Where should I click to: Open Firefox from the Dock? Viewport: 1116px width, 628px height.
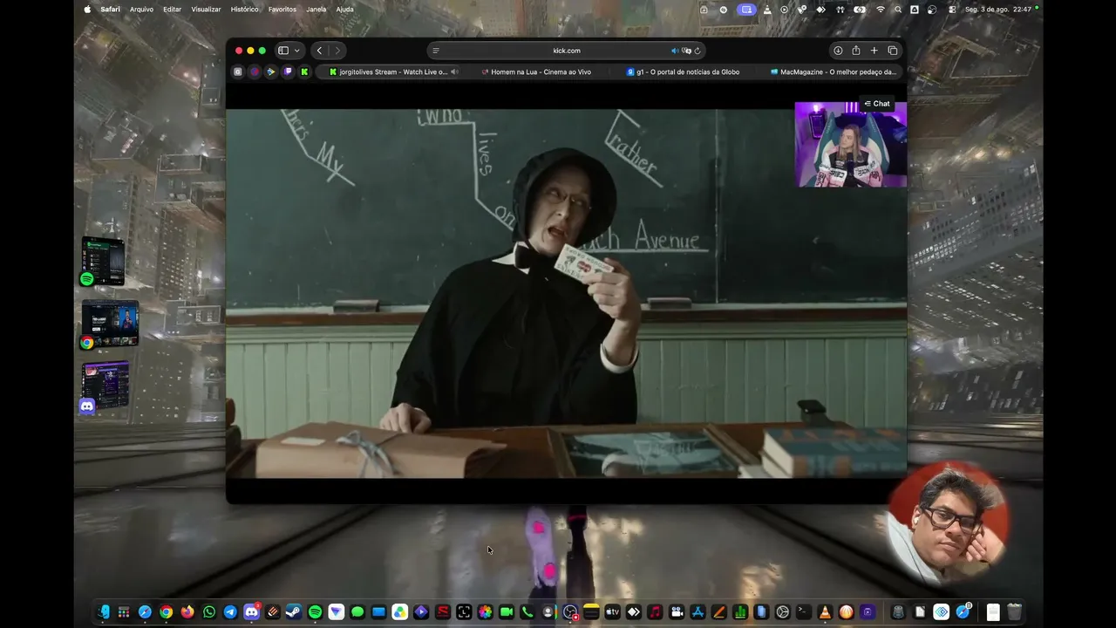pyautogui.click(x=187, y=612)
